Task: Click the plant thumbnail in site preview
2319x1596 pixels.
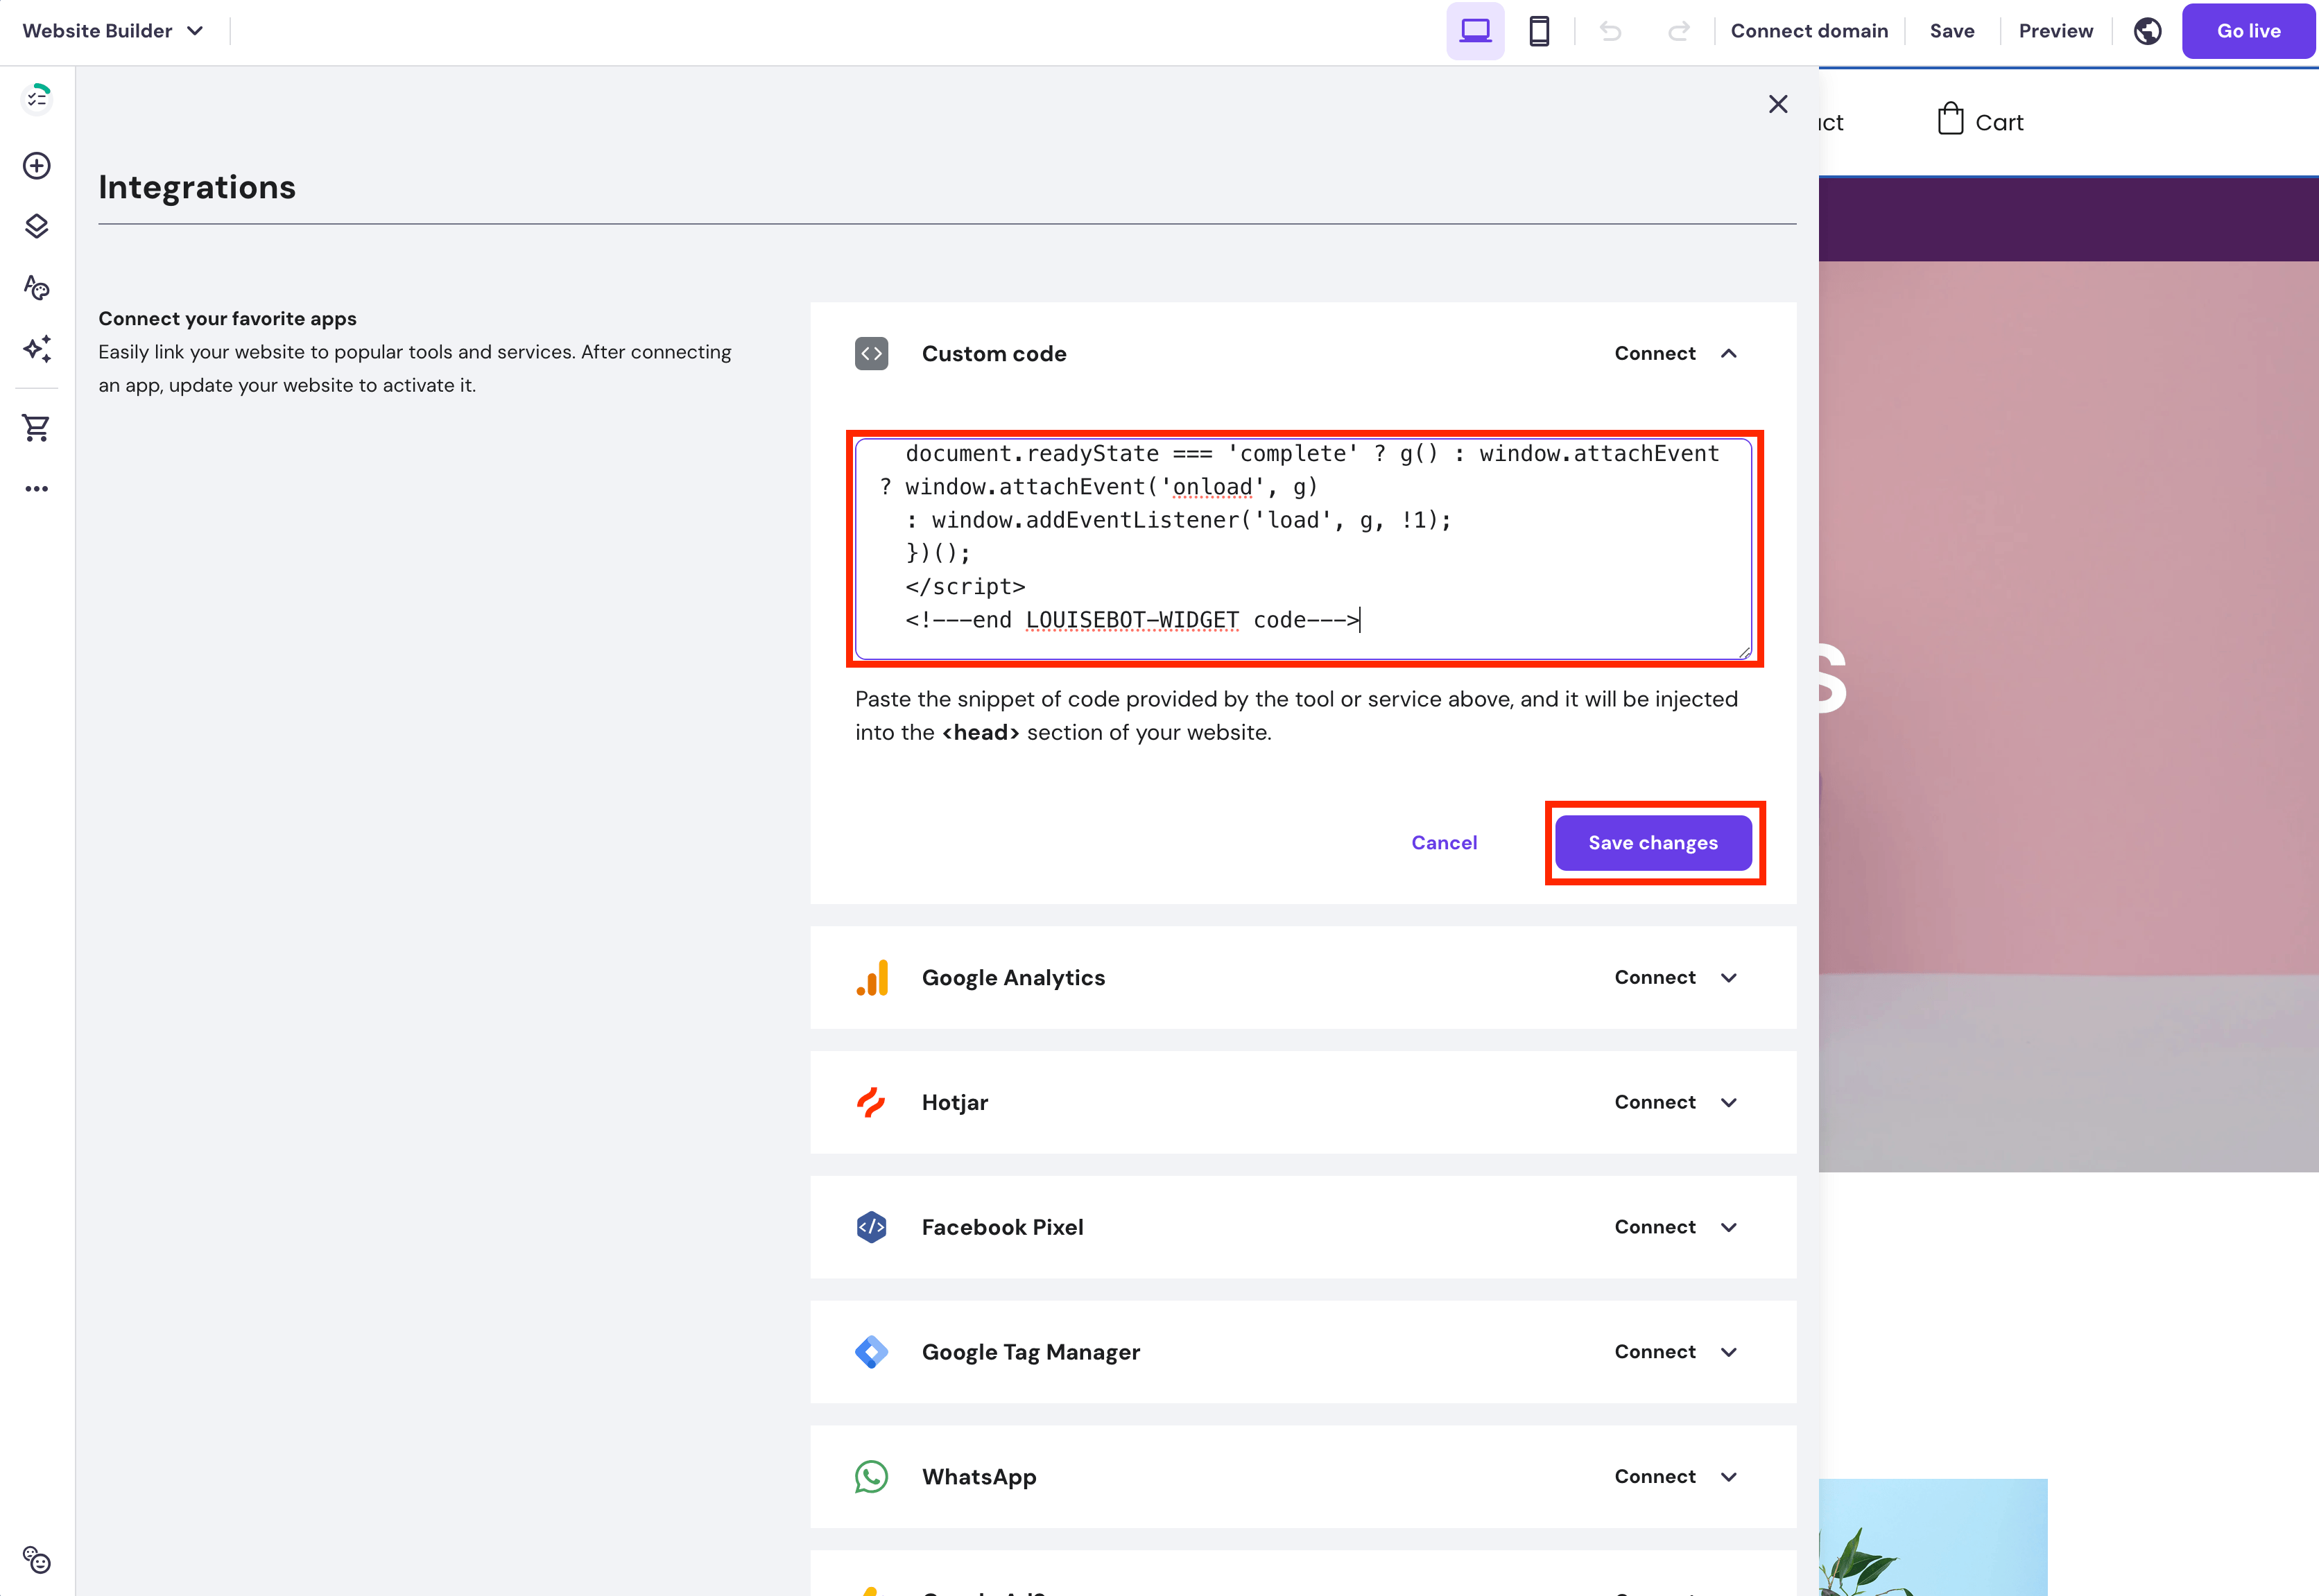Action: [x=1932, y=1537]
